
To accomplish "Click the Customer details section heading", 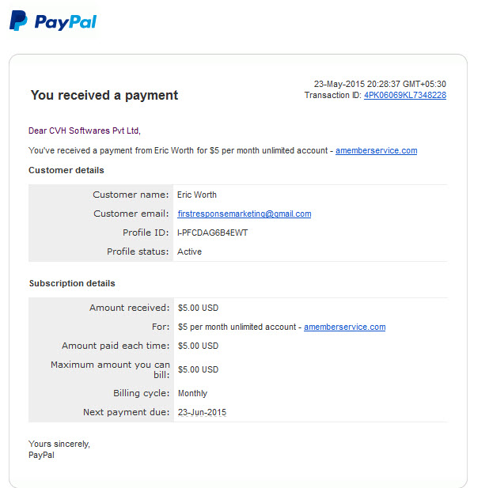I will point(66,170).
